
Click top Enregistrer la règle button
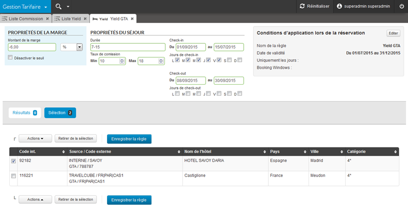129,139
